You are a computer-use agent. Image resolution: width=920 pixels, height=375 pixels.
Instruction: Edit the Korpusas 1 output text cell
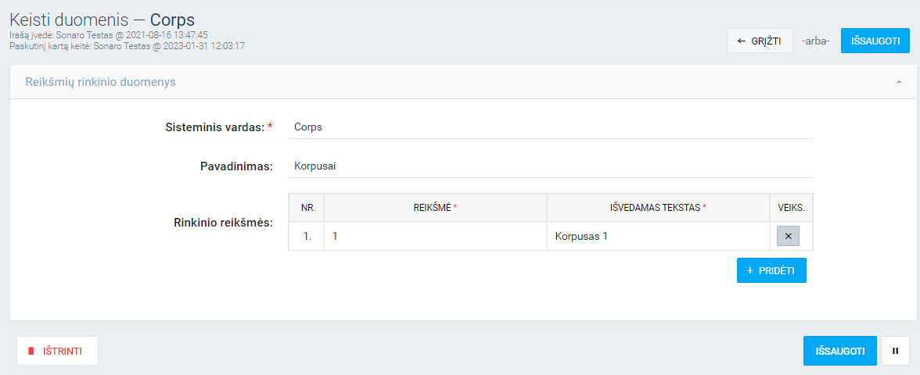657,236
